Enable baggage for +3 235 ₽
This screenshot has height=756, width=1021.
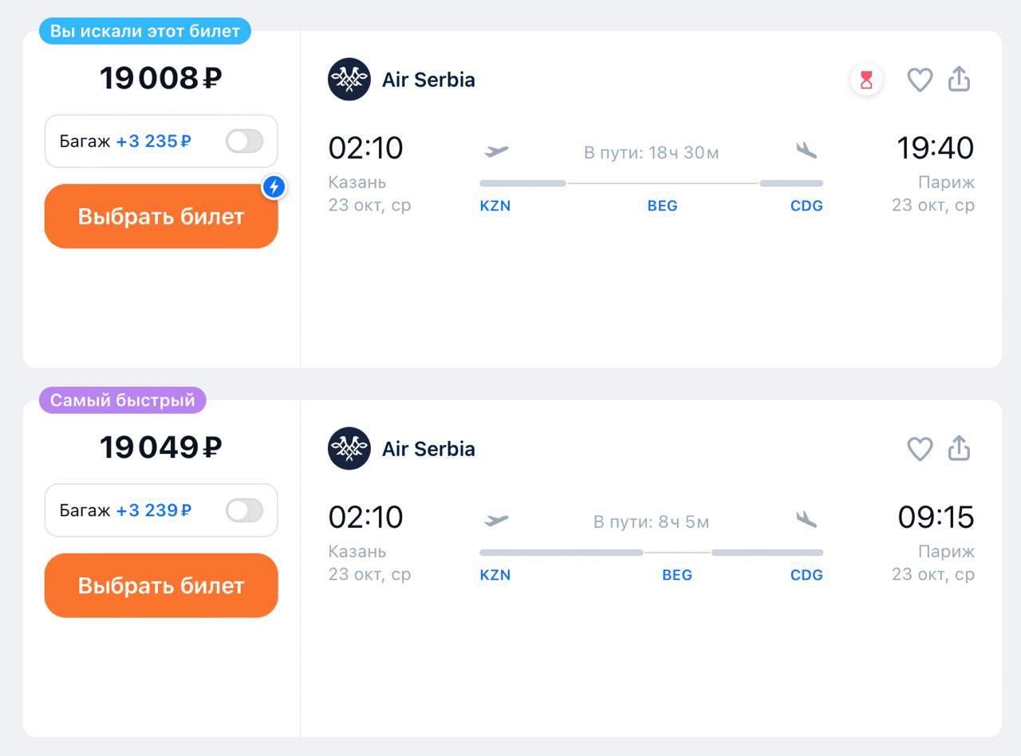244,141
